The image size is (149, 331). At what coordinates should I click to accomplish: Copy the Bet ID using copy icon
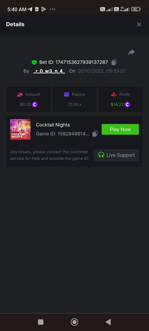point(114,62)
